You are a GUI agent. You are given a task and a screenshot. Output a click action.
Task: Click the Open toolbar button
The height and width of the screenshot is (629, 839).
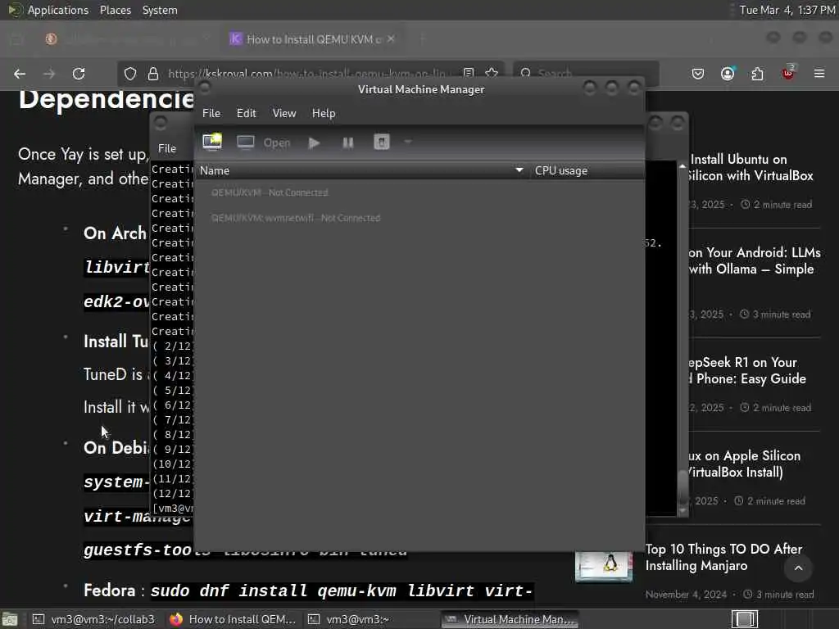(x=277, y=143)
